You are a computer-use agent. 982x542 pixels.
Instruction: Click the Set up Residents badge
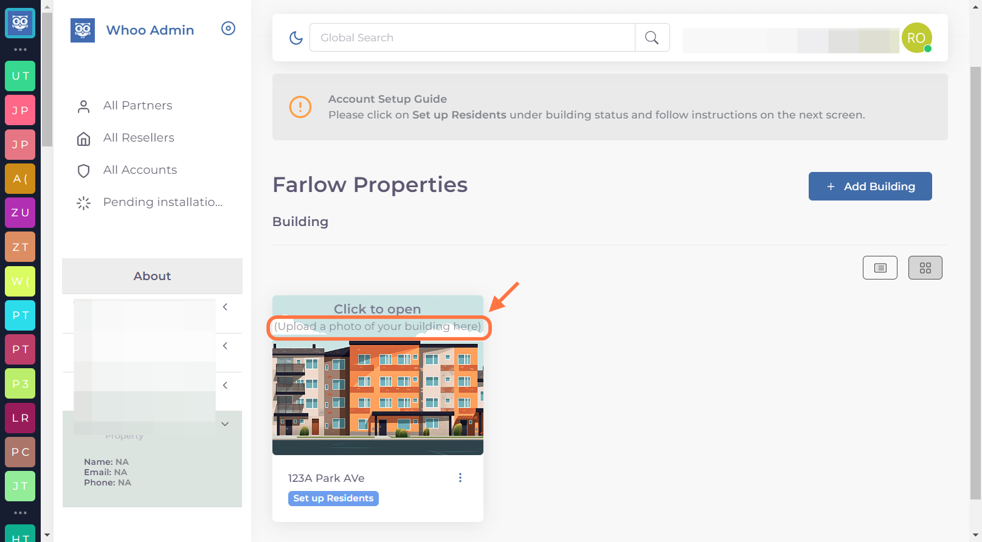[333, 498]
